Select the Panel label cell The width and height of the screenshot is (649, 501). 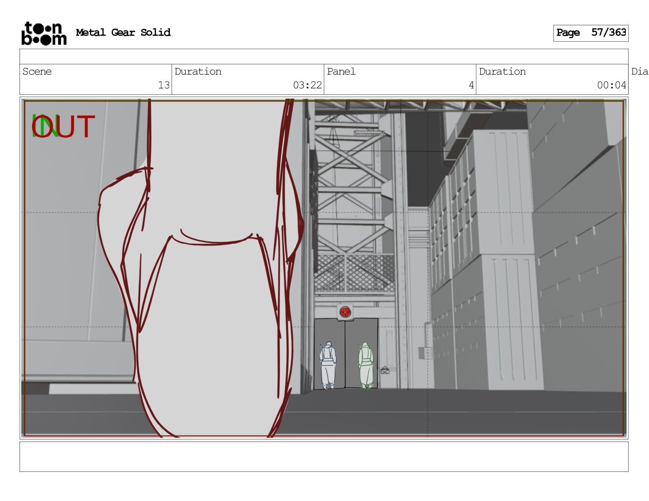click(x=400, y=79)
